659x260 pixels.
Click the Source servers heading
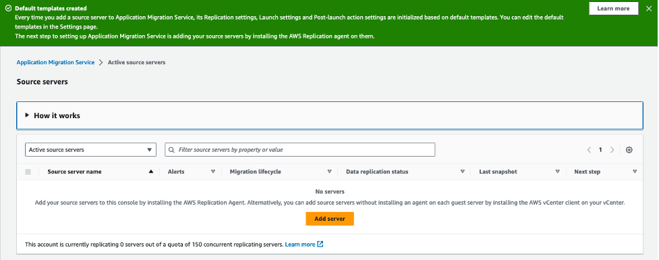42,82
